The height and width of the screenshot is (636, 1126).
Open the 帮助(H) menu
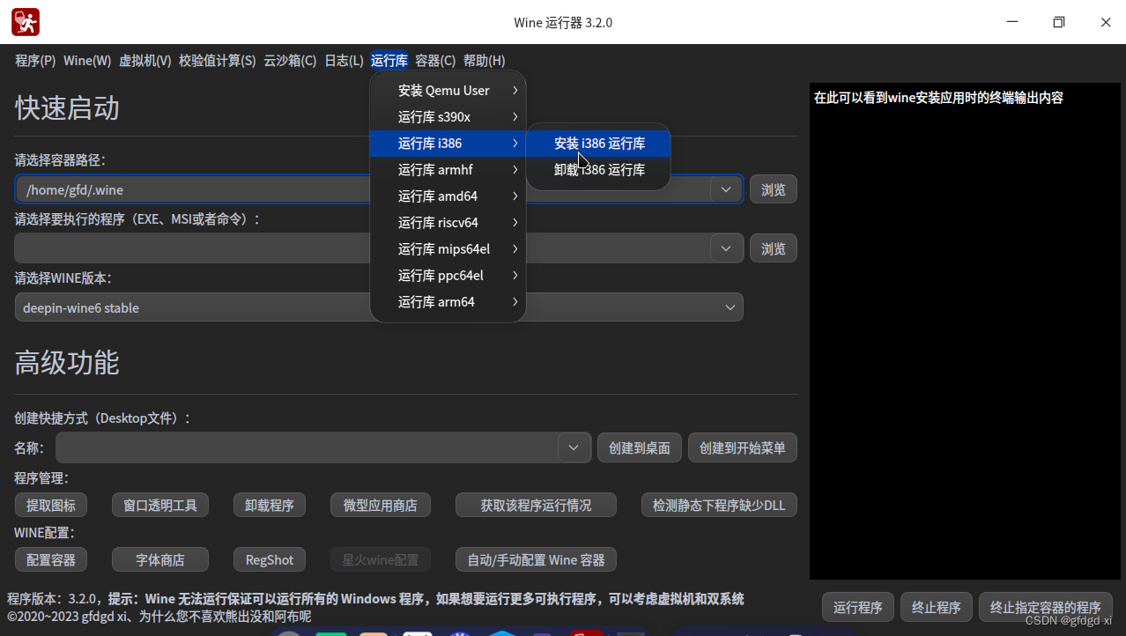pos(484,61)
